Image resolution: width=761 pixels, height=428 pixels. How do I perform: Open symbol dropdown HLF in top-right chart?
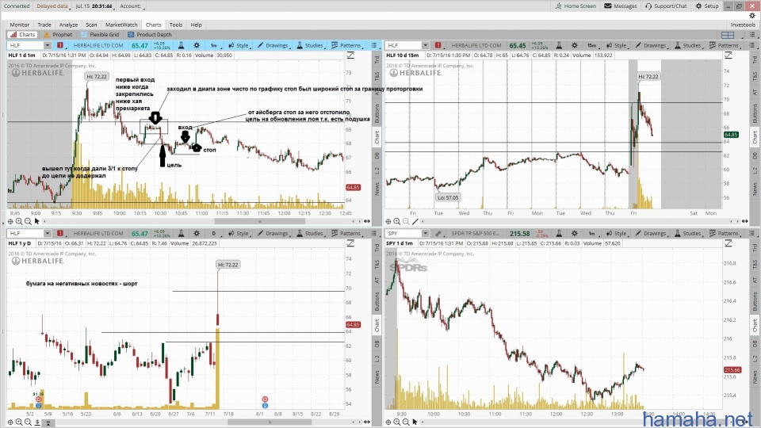coord(425,45)
